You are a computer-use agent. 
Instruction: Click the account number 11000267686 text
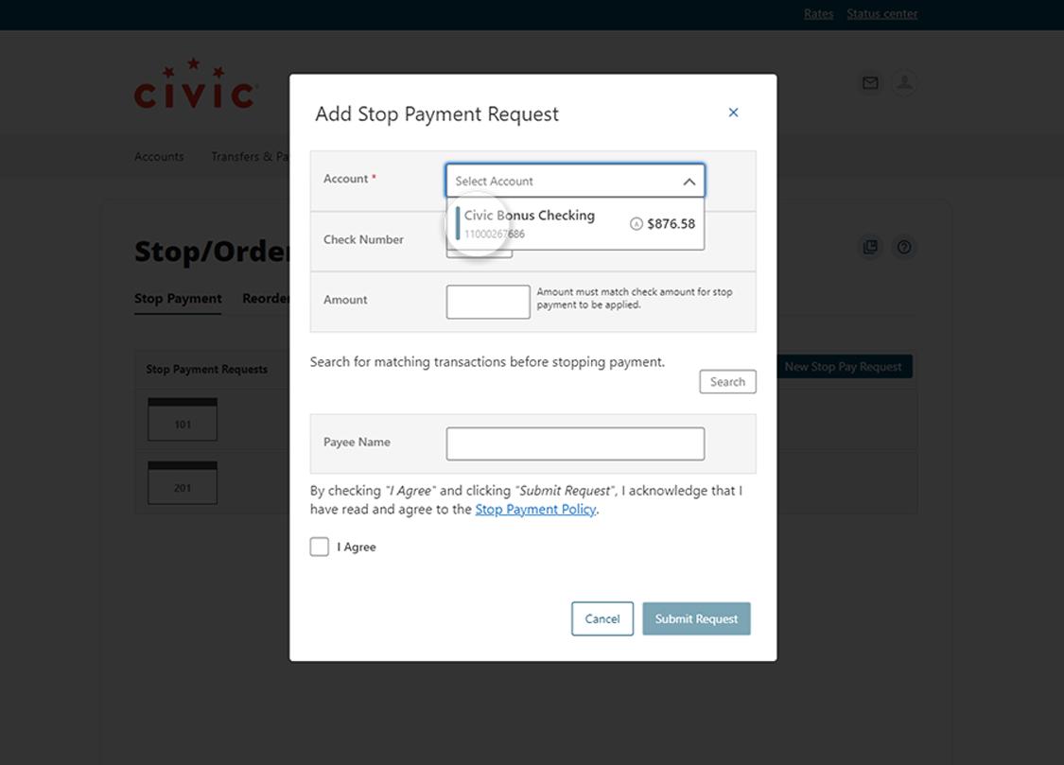(494, 234)
